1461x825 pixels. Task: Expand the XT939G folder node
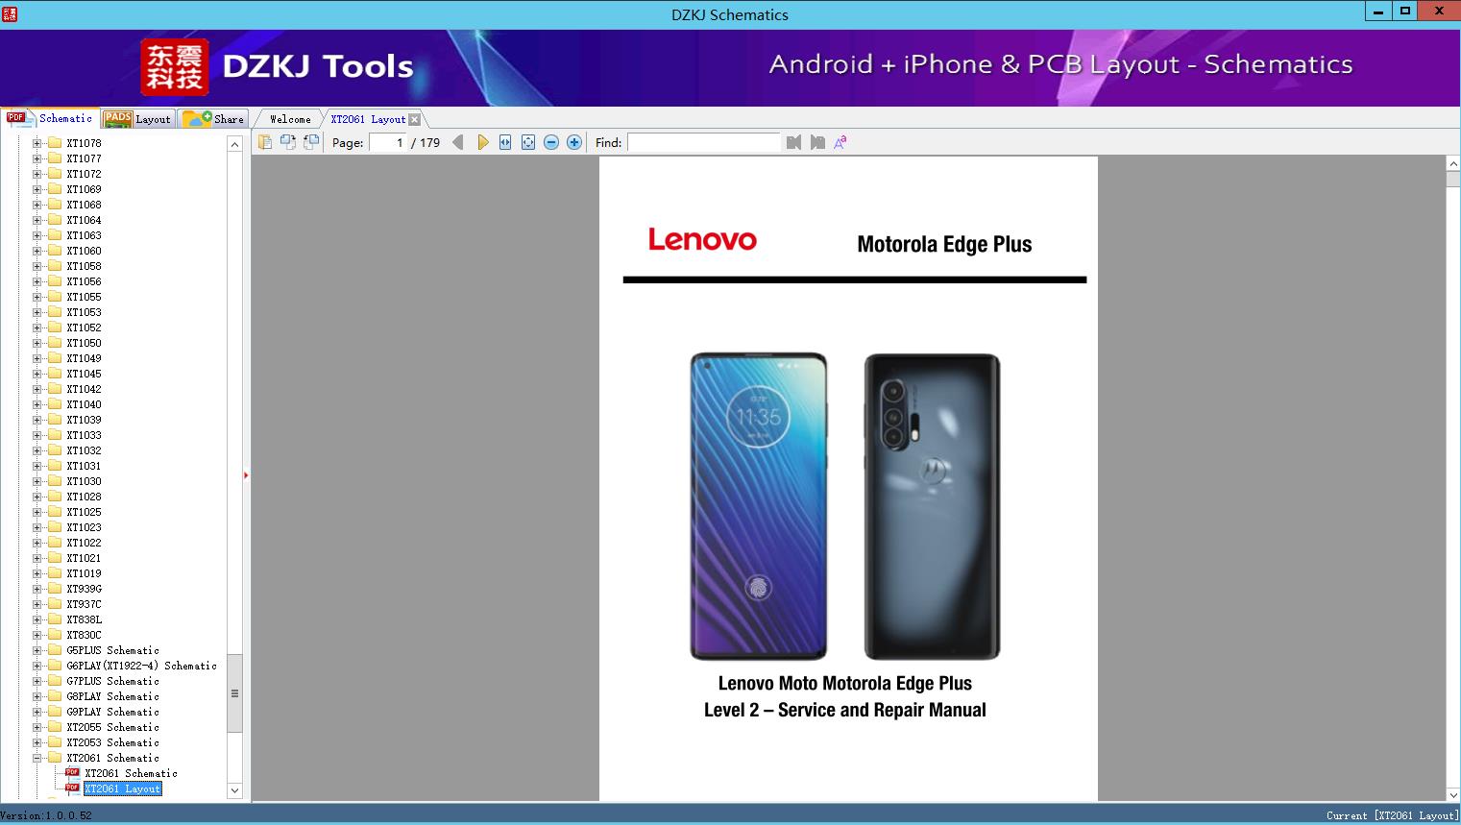(x=37, y=589)
